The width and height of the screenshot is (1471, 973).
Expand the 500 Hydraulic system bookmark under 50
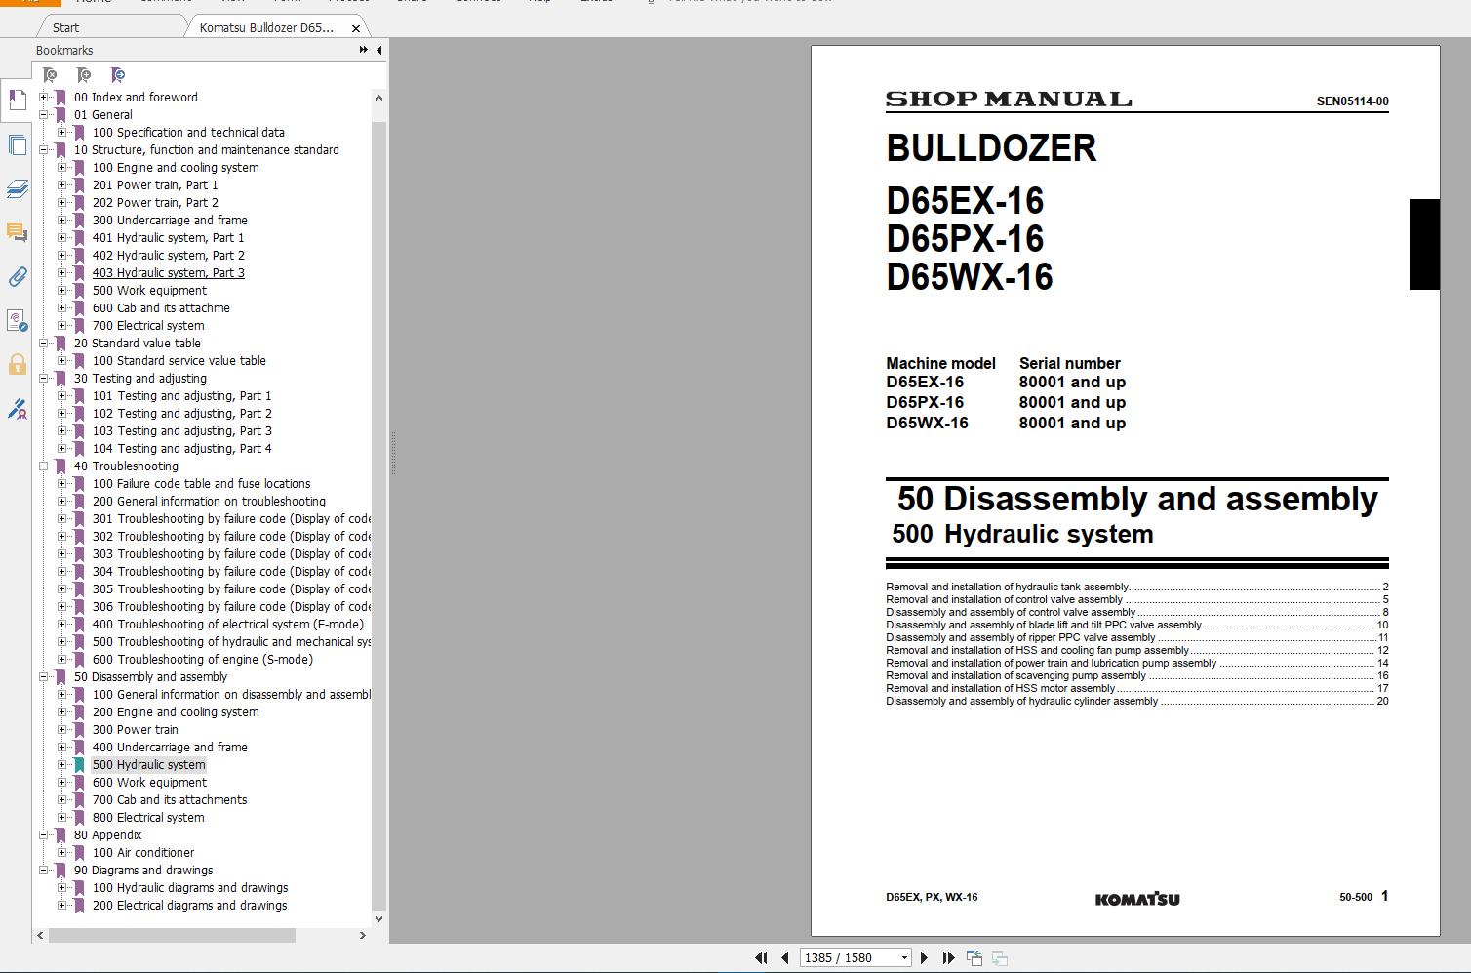(61, 765)
